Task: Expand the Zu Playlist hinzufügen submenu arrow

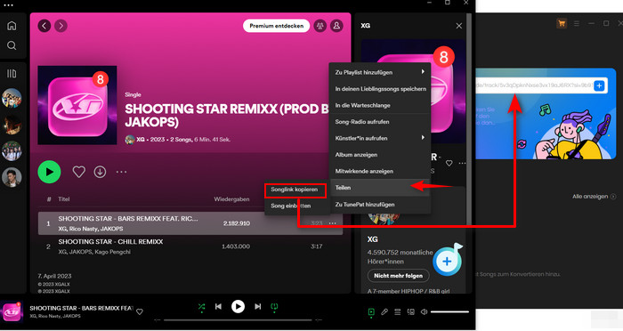Action: (x=423, y=72)
